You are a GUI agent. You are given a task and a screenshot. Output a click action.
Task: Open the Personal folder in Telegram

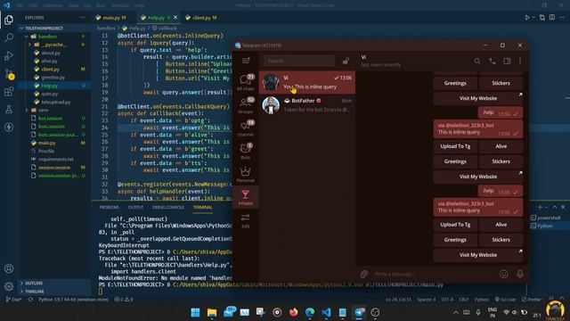[246, 174]
